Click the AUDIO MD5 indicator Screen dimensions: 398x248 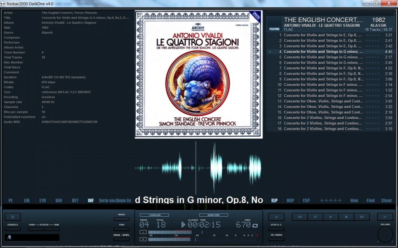213,215
